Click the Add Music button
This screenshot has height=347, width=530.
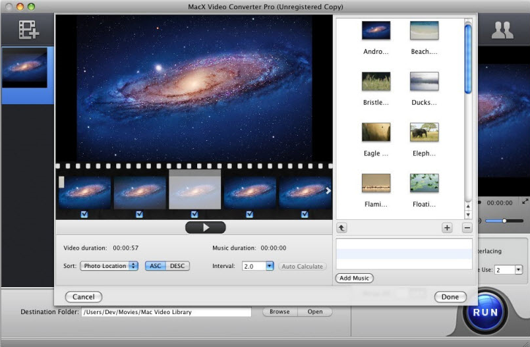tap(354, 279)
